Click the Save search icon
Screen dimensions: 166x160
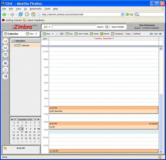coord(107,27)
